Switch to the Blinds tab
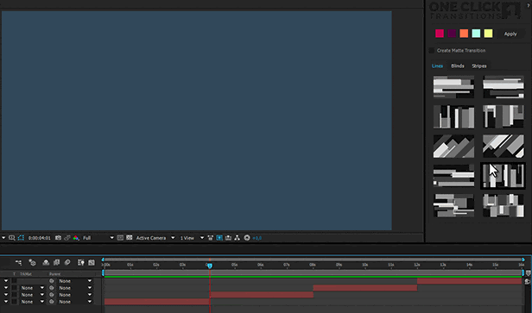Screen dimensions: 532x313 click(x=458, y=66)
